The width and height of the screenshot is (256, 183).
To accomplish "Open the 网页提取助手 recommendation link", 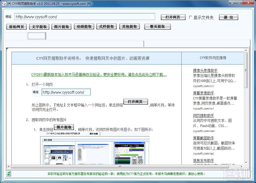I will (x=203, y=115).
